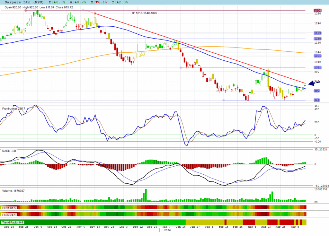Click the Trend Factor 0.4 label
Screen dimensions: 329x236
point(12,222)
